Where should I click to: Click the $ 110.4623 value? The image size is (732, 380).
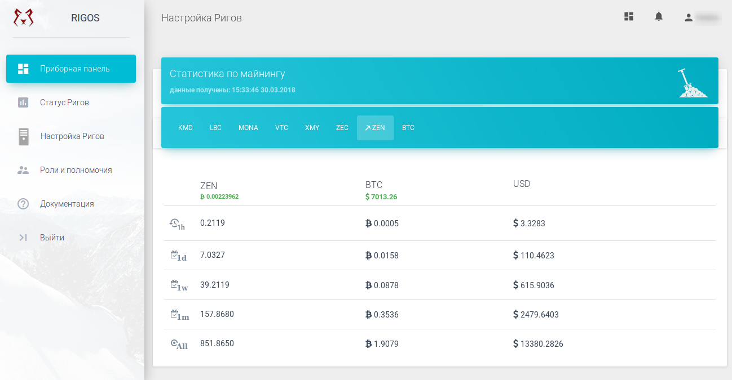pos(533,256)
